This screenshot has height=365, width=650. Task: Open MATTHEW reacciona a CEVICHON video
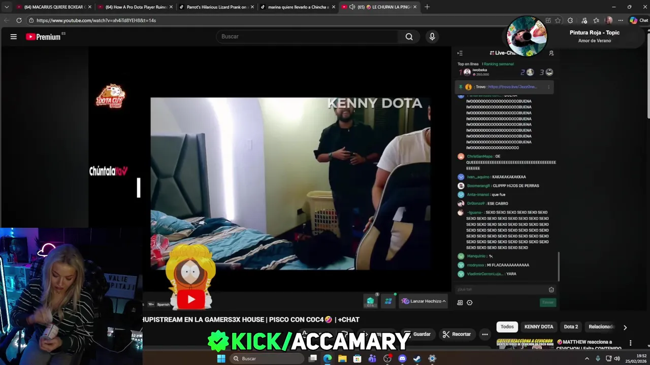tap(590, 345)
